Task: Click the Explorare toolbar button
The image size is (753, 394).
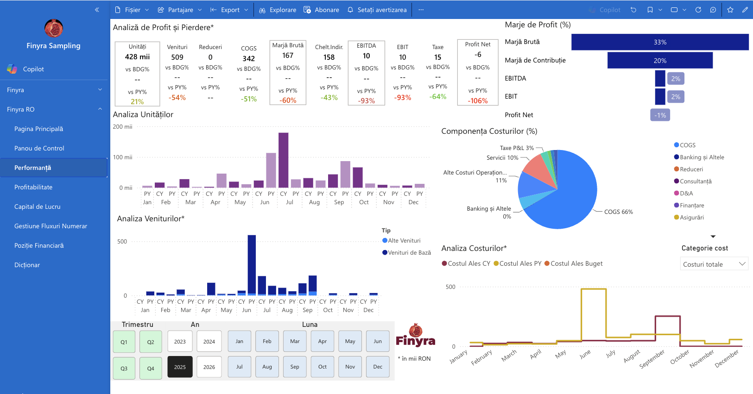Action: click(278, 10)
